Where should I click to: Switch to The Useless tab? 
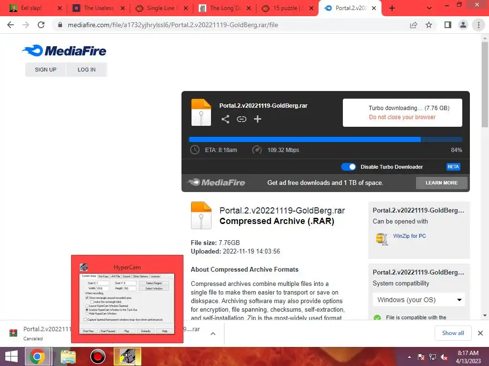point(98,8)
